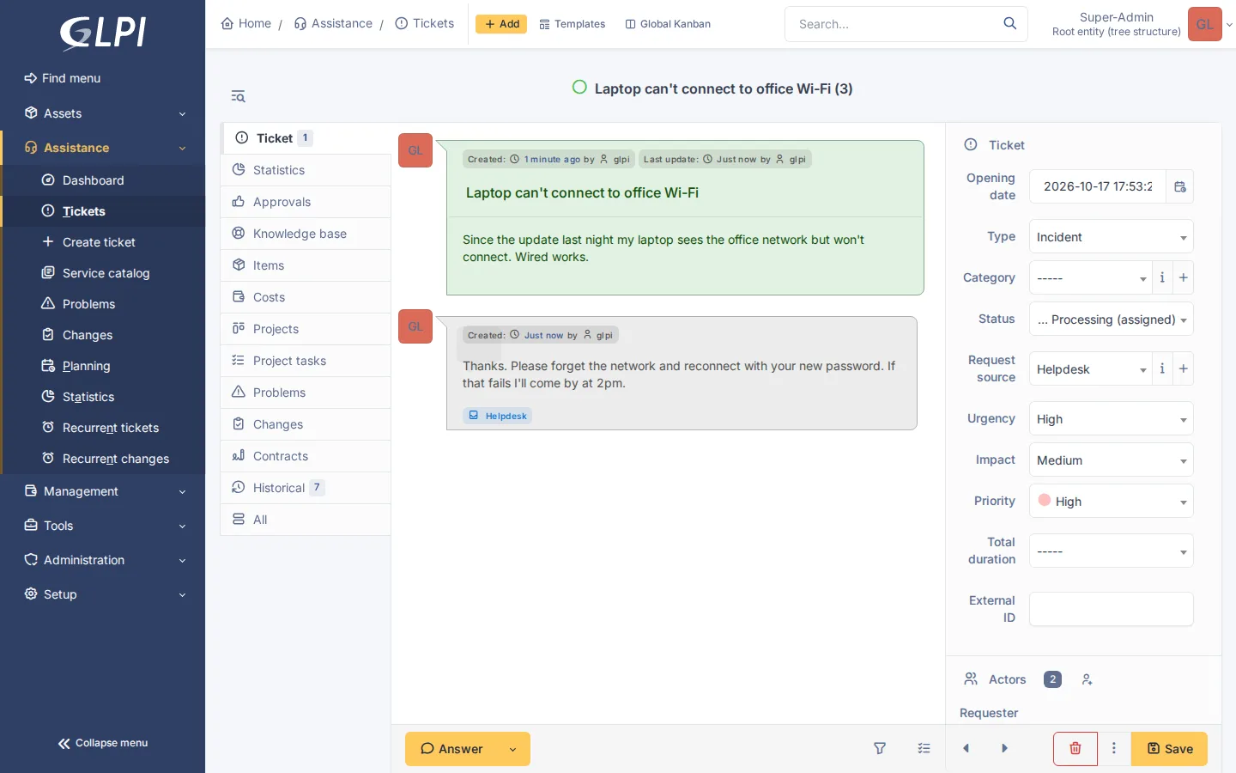Click the Category info icon
This screenshot has height=773, width=1236.
1162,277
